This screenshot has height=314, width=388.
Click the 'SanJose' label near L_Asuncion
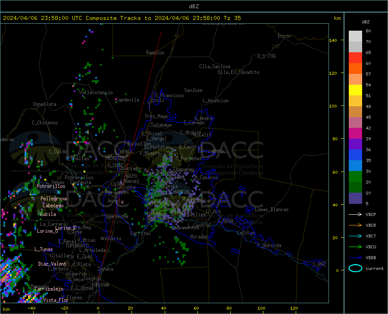(193, 90)
